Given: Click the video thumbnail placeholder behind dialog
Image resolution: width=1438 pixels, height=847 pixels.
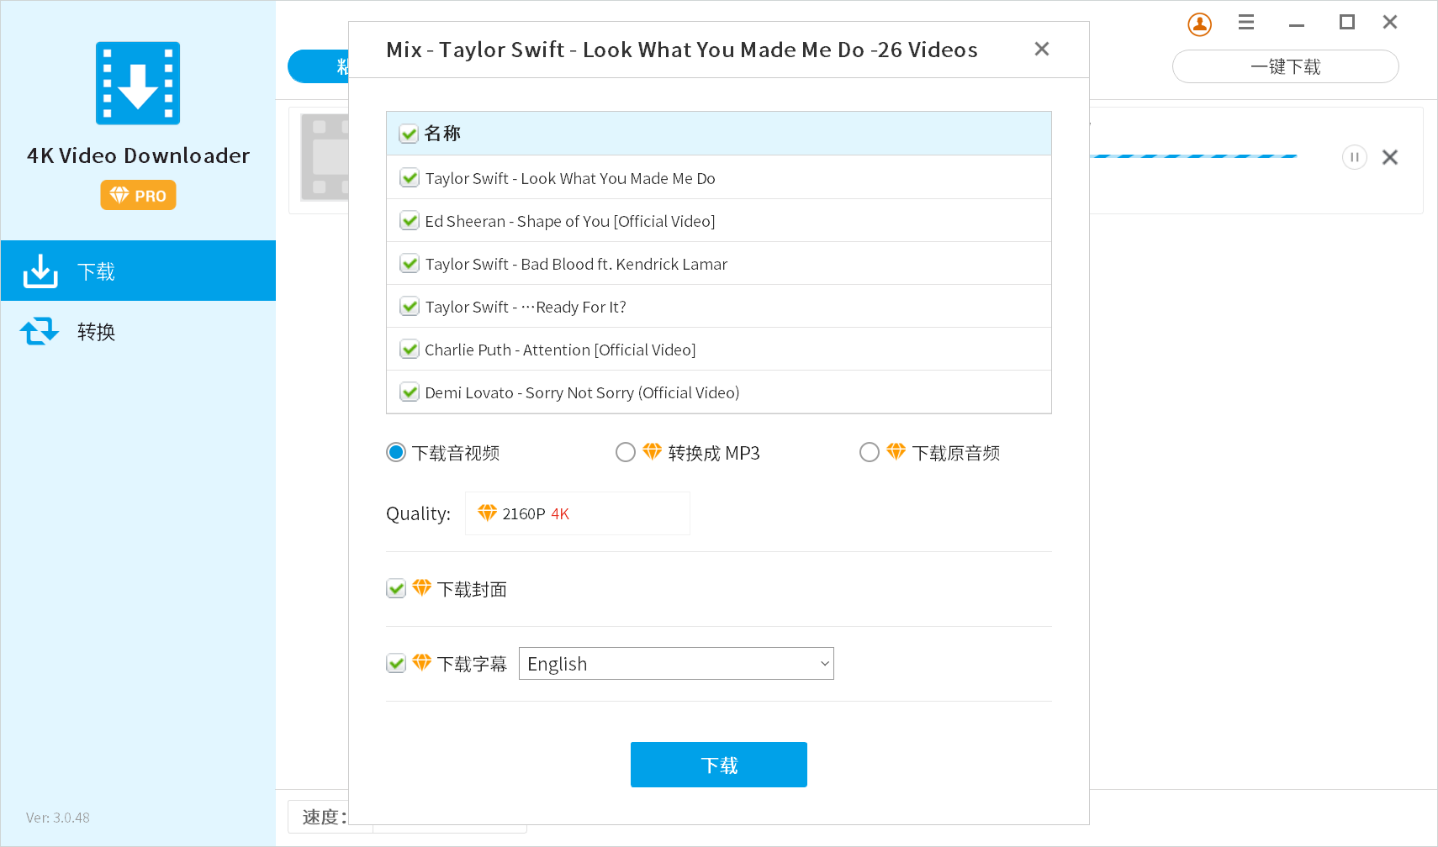Looking at the screenshot, I should coord(325,157).
